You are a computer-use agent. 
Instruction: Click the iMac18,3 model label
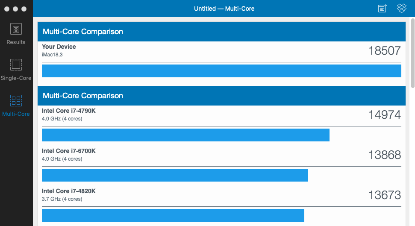tap(52, 55)
